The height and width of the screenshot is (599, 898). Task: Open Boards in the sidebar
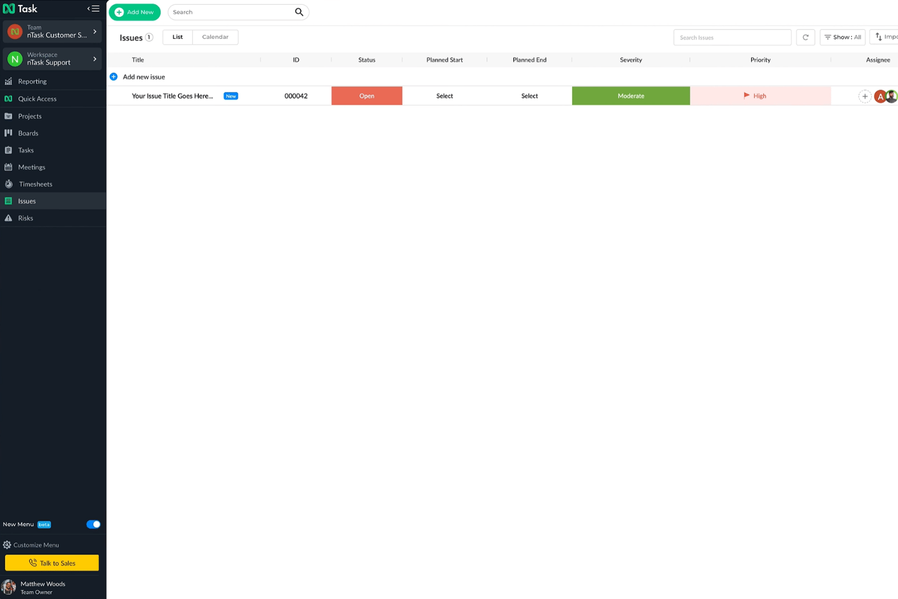tap(53, 133)
